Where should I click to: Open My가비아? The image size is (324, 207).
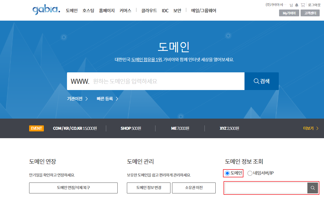point(289,13)
